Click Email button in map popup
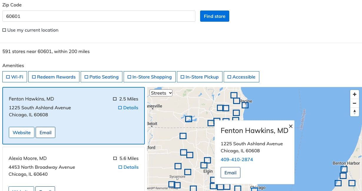This screenshot has height=191, width=362. [230, 173]
